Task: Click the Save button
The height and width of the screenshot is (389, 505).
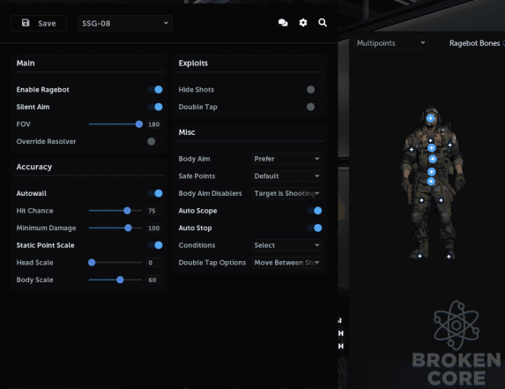Action: [x=39, y=23]
